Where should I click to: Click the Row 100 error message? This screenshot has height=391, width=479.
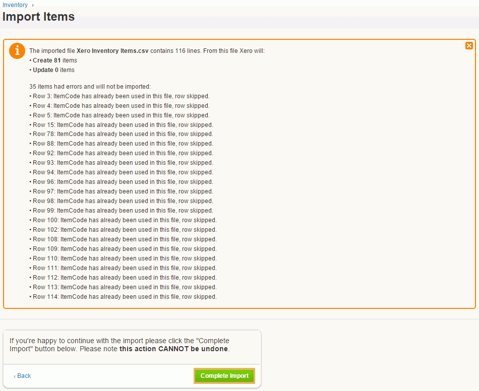point(123,220)
